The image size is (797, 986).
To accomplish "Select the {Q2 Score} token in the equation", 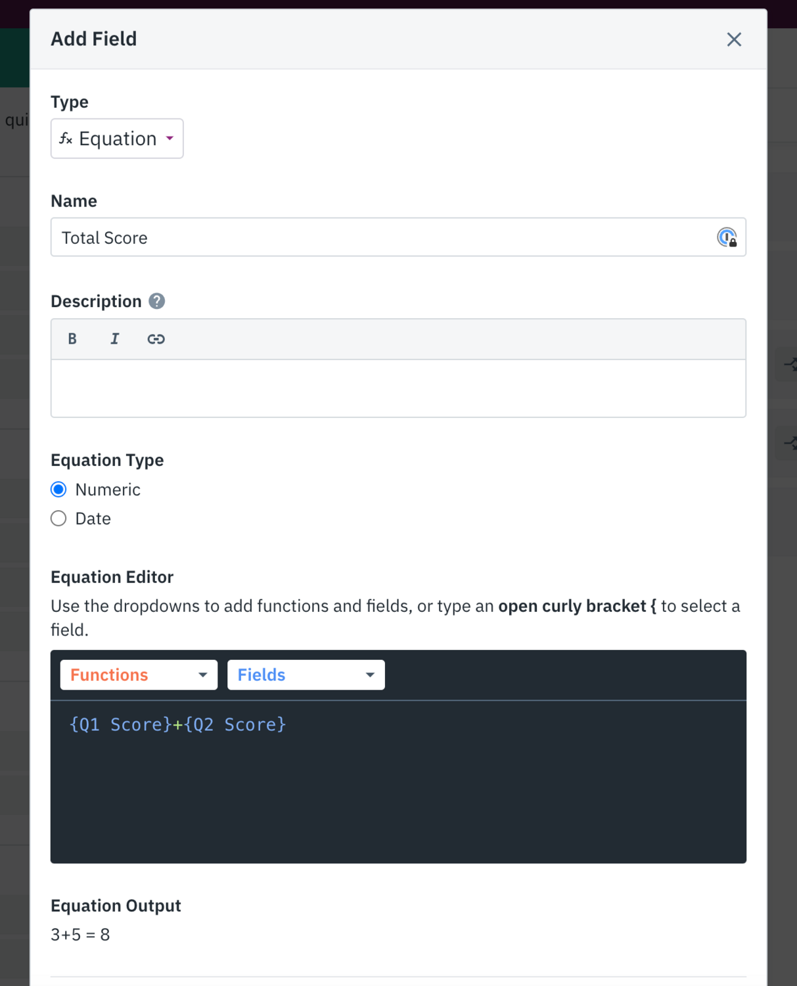I will 236,724.
